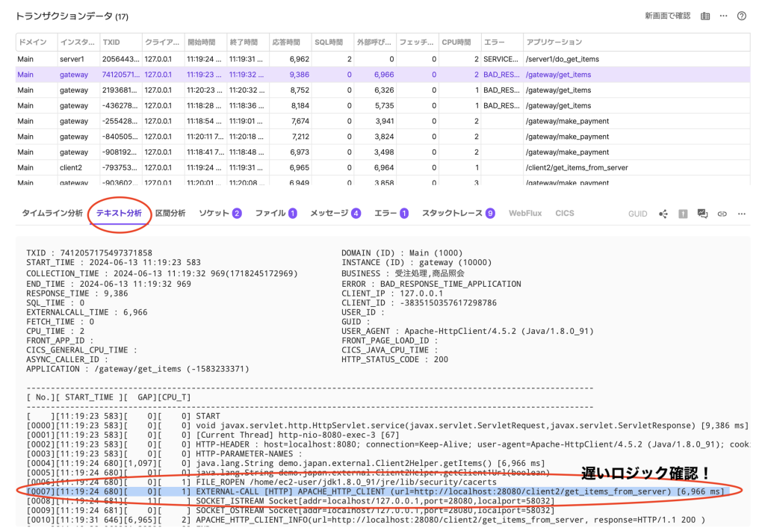765x531 pixels.
Task: Open the 区間分析 tab
Action: pyautogui.click(x=170, y=213)
